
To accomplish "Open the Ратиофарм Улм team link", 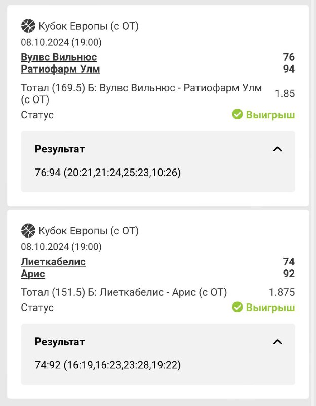I will coord(60,69).
